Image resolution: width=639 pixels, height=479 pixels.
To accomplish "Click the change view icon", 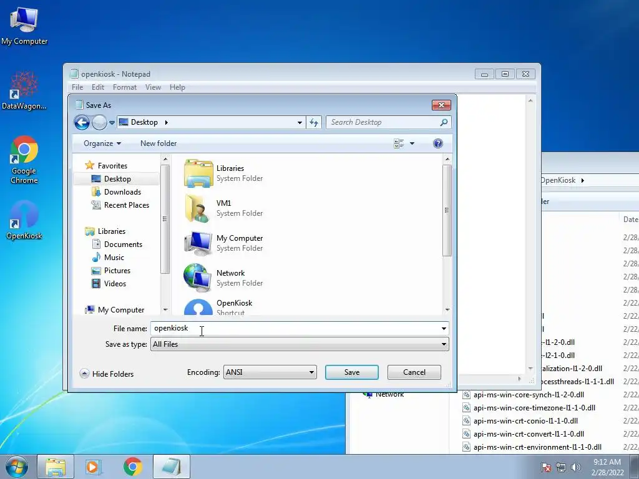I will pos(399,143).
